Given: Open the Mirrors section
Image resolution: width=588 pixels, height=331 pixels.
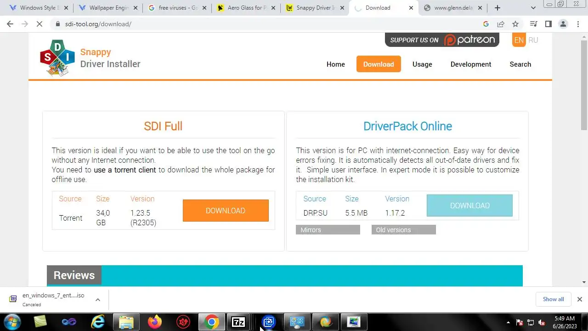Looking at the screenshot, I should (x=328, y=230).
